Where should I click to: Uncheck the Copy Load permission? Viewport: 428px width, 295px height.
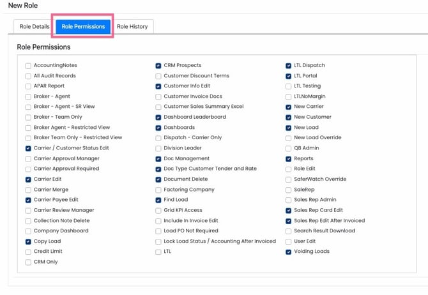[x=28, y=241]
